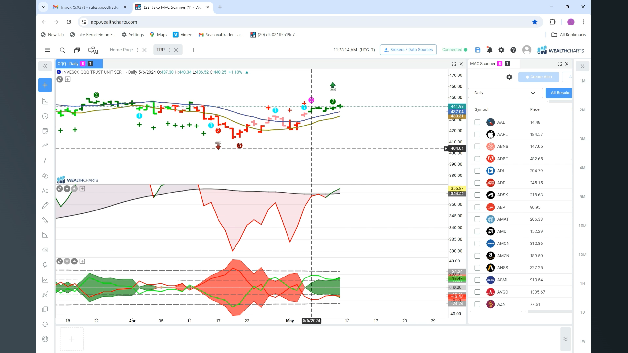Viewport: 628px width, 353px height.
Task: Tick the AVGO checkbox
Action: (477, 292)
